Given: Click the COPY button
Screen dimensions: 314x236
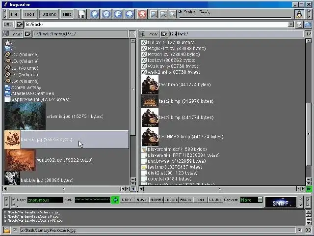Looking at the screenshot, I should point(127,200).
